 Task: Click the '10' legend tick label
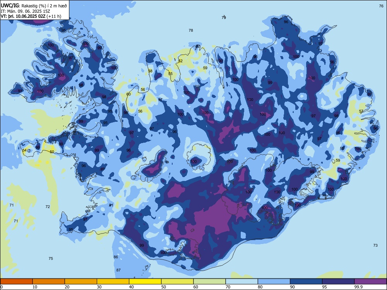point(35,287)
